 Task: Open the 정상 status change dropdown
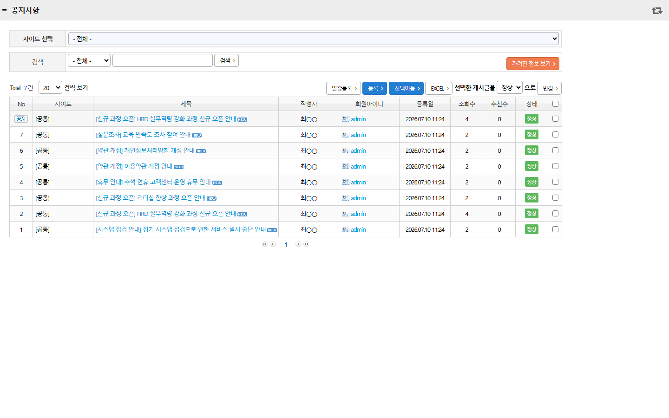[510, 87]
